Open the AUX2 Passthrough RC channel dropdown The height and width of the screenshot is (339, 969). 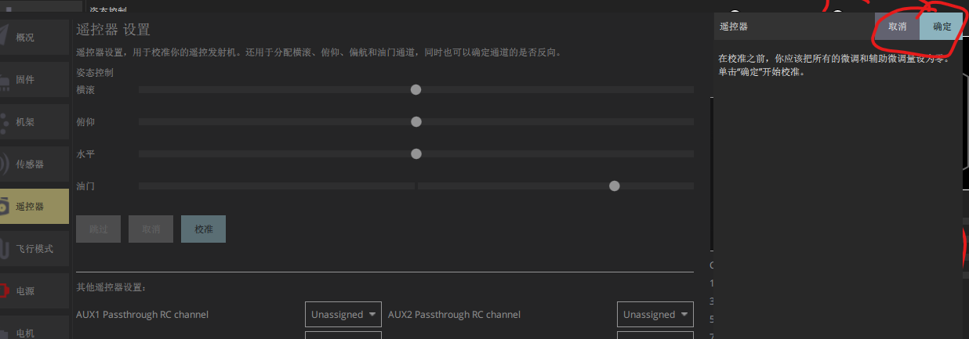click(655, 314)
